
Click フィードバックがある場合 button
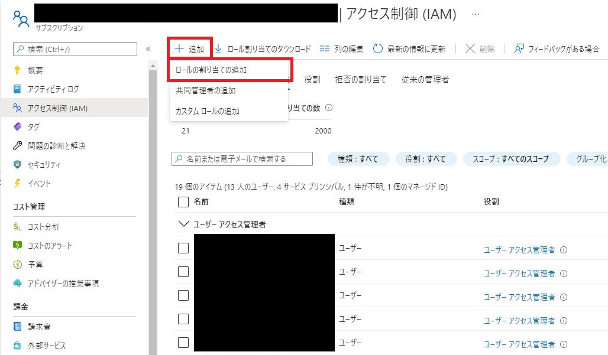(557, 49)
